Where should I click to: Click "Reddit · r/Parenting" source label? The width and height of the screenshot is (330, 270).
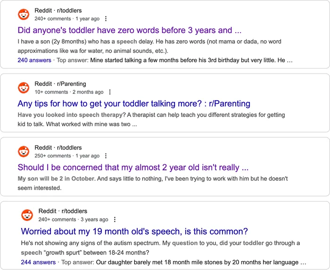(x=60, y=84)
